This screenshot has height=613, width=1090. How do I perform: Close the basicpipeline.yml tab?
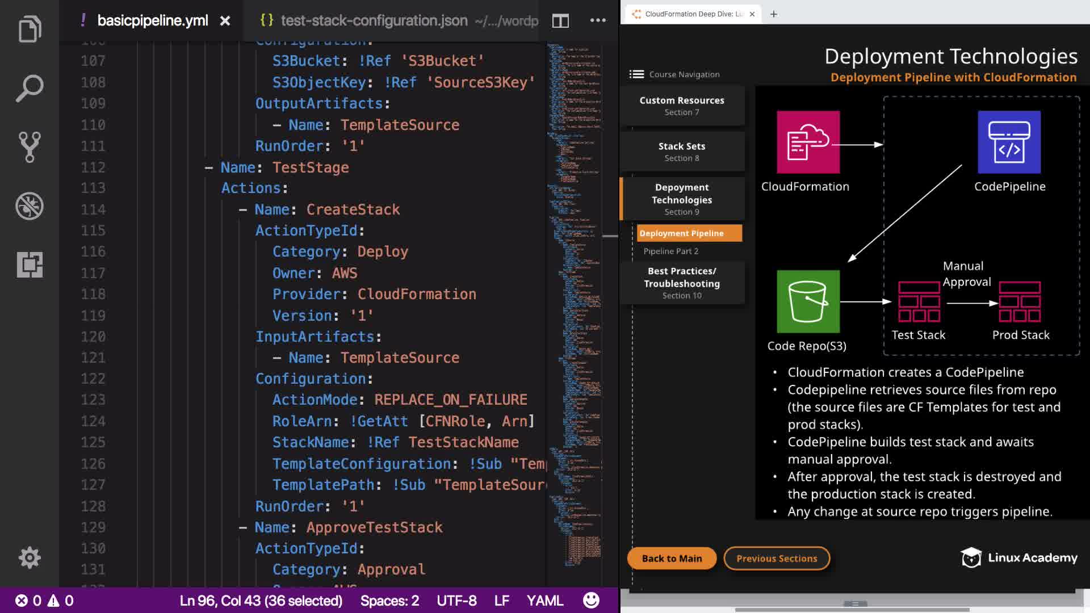pyautogui.click(x=225, y=21)
